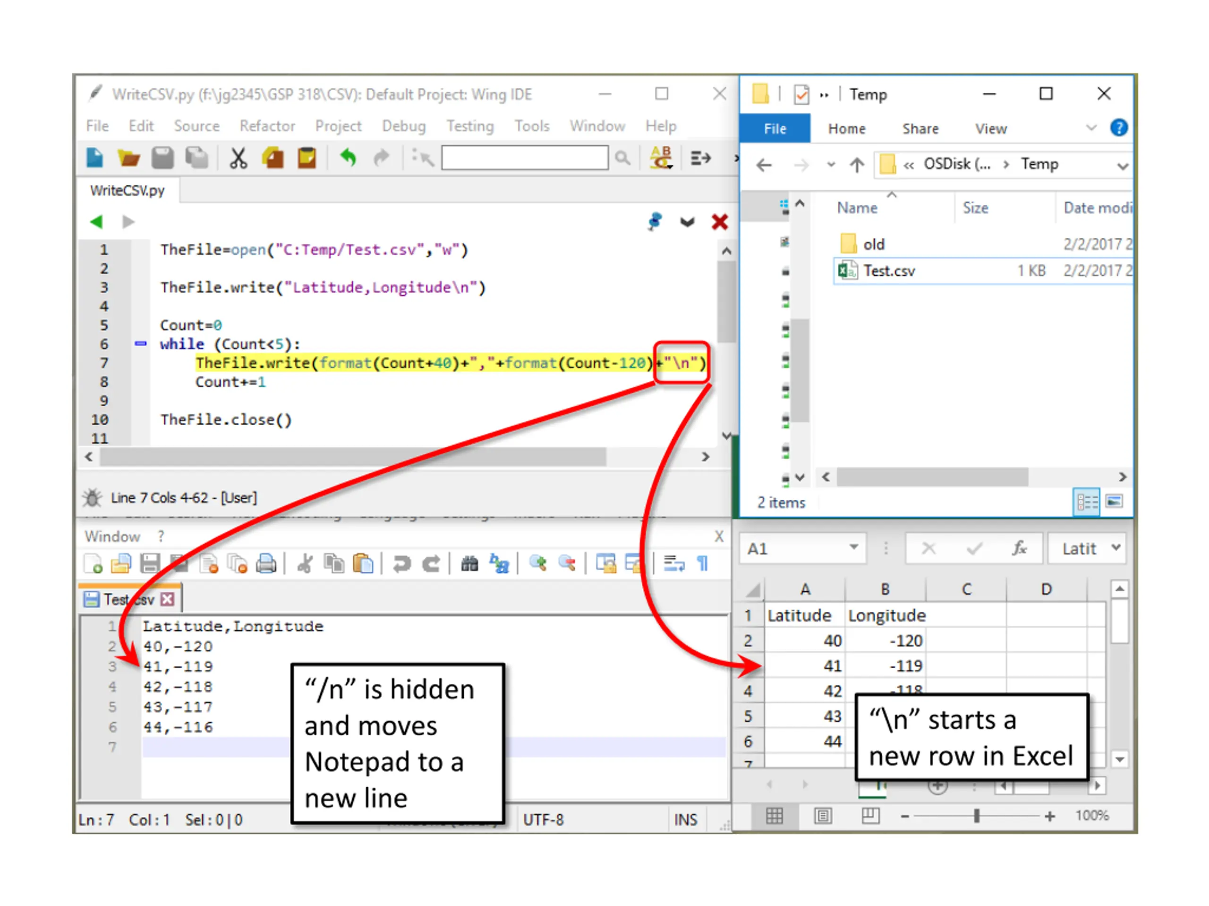This screenshot has width=1209, height=906.
Task: Select the WriteCSV.py editor tab
Action: click(x=128, y=191)
